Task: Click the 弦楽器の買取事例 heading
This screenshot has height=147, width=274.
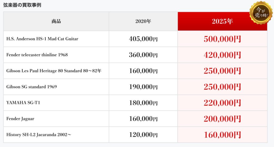Action: (22, 5)
